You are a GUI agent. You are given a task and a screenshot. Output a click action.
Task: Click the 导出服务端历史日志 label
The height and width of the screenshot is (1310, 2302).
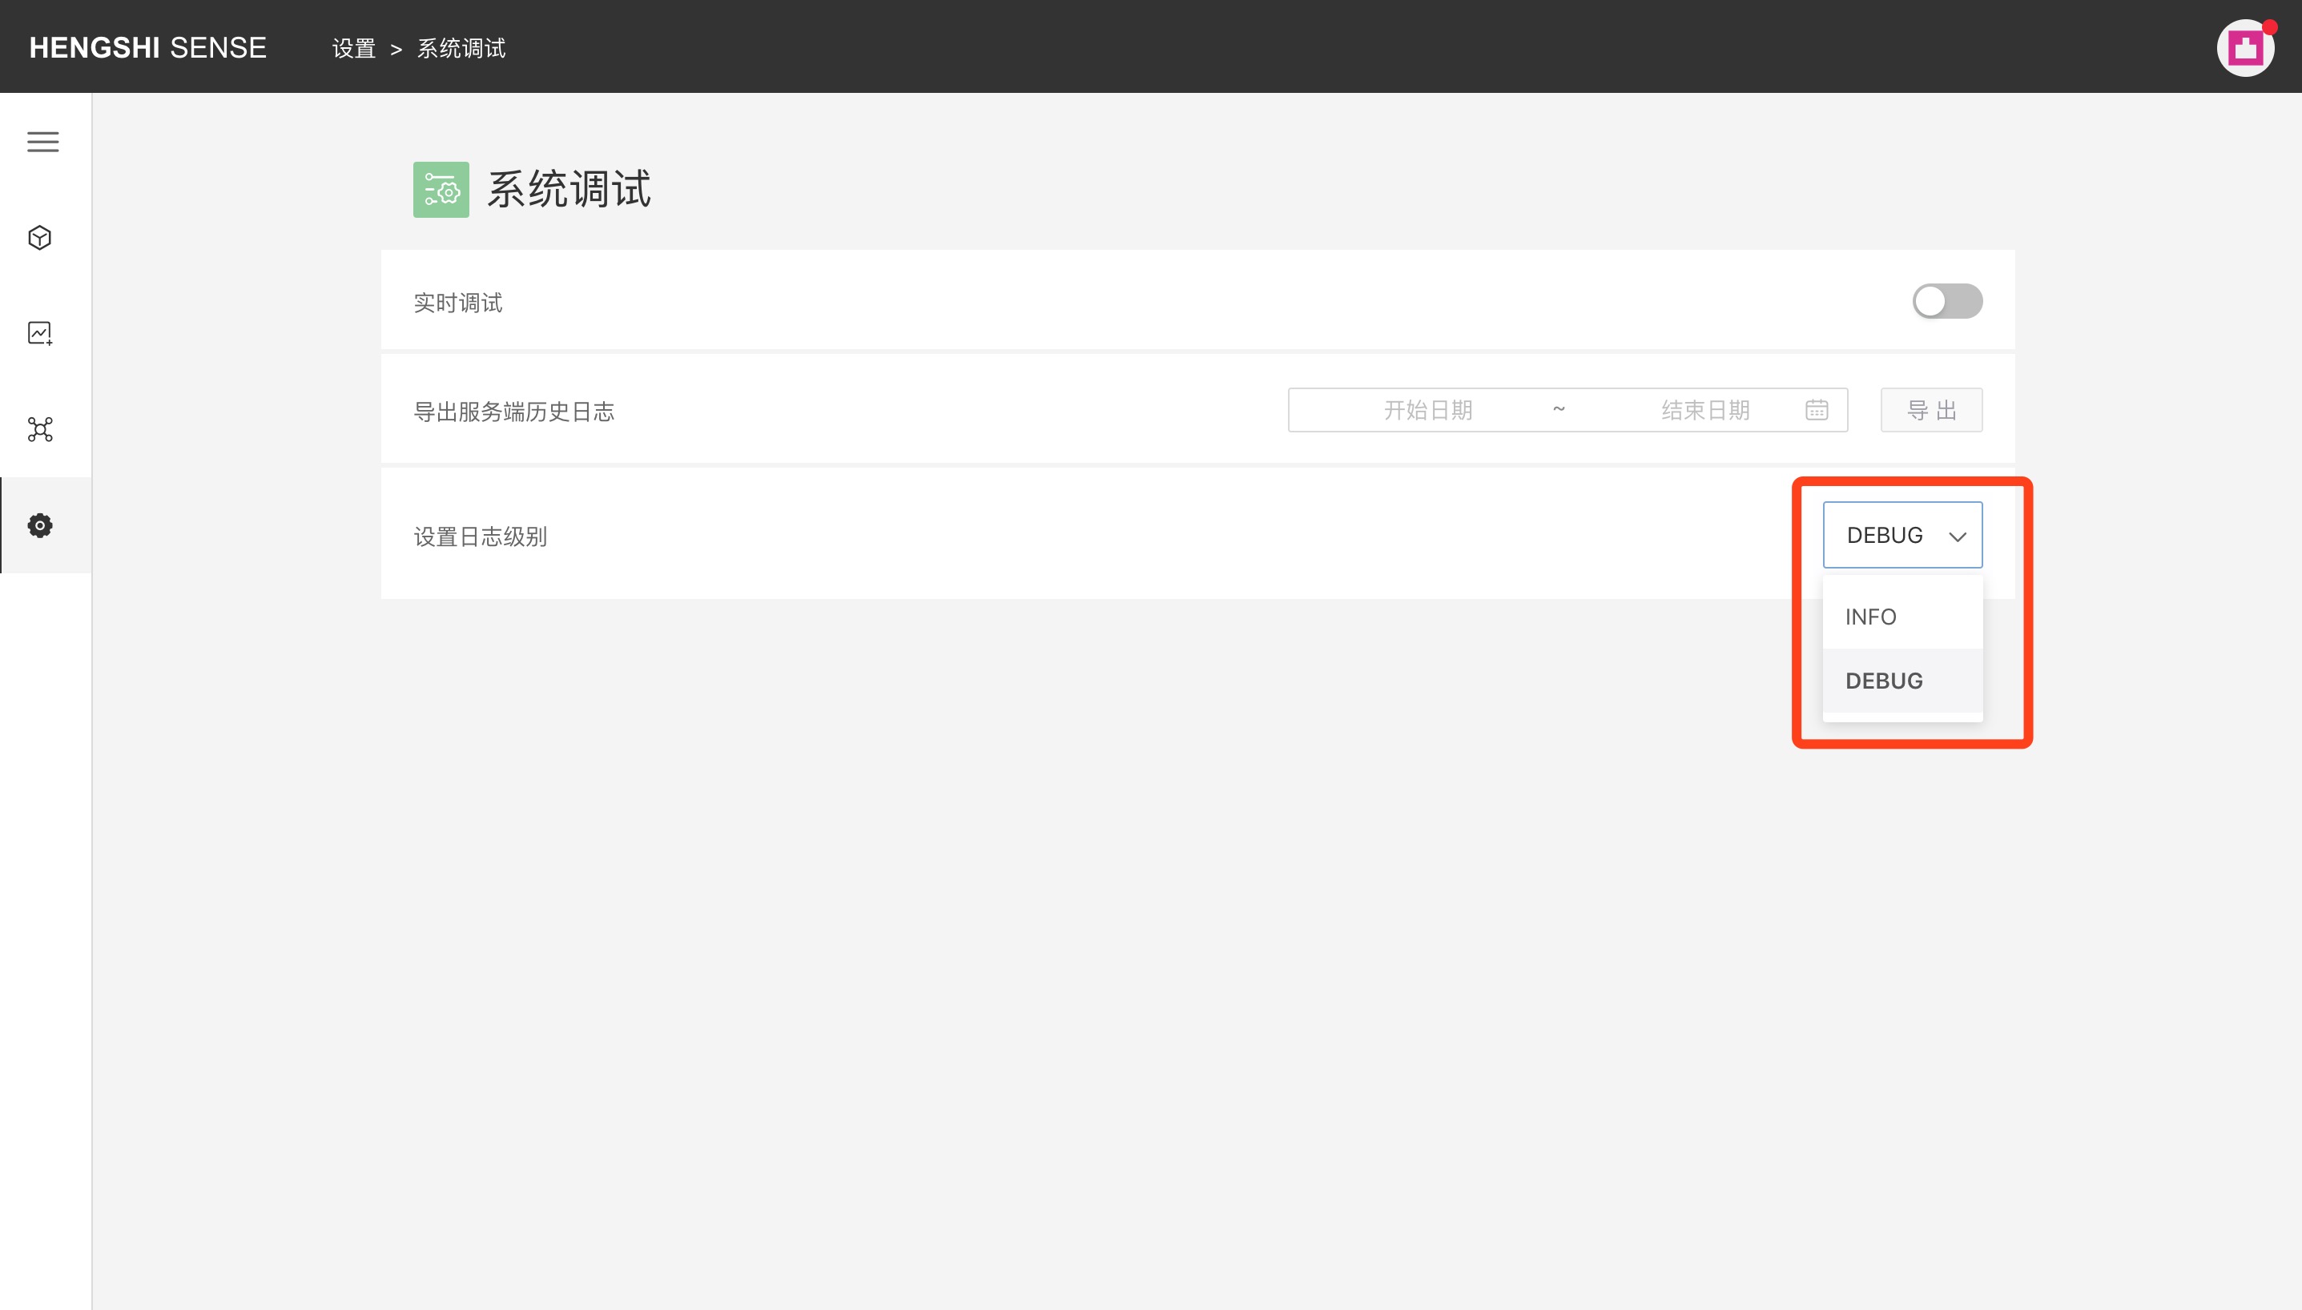pyautogui.click(x=514, y=412)
